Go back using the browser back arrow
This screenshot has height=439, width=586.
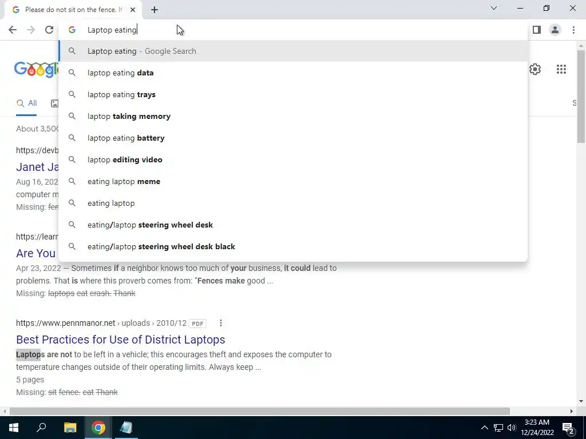pyautogui.click(x=13, y=30)
